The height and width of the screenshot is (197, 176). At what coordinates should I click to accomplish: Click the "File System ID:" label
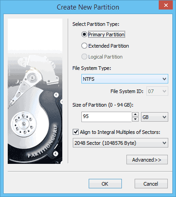click(127, 91)
